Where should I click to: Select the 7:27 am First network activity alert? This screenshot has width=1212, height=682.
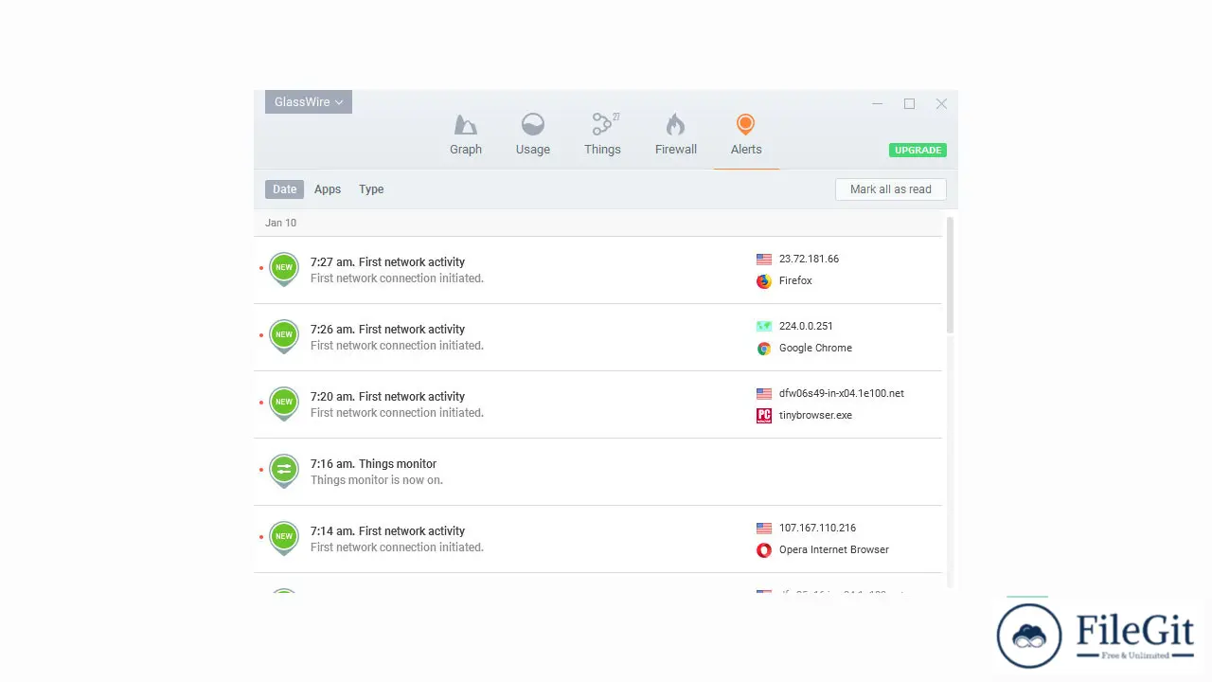tap(598, 270)
